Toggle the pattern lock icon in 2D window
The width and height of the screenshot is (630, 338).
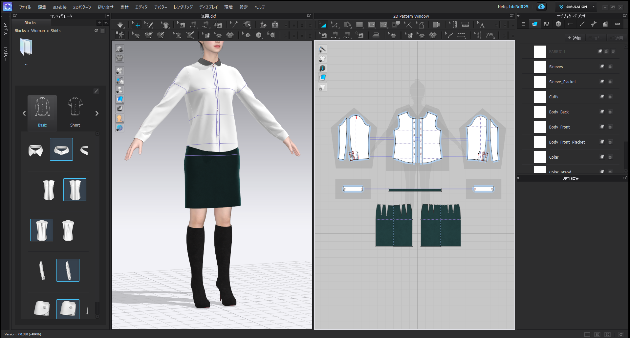(322, 87)
